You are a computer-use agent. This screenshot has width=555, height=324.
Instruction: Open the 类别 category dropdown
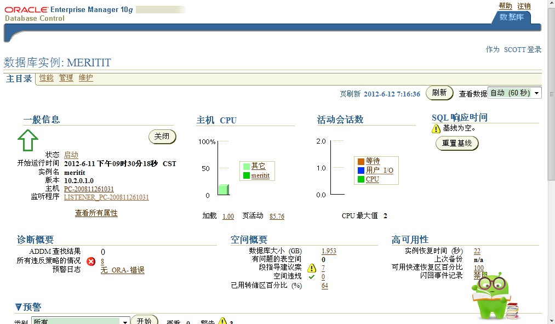(x=81, y=321)
